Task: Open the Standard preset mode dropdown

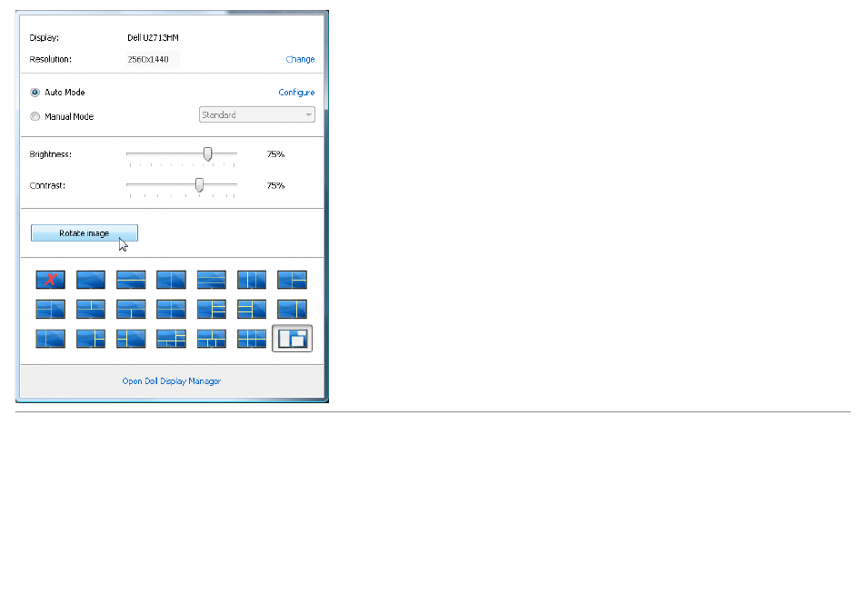Action: pos(257,114)
